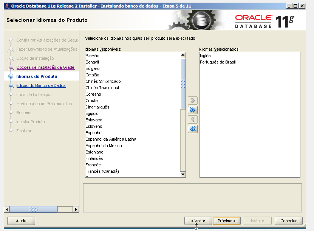Select Eslovaco in available languages
This screenshot has width=314, height=231.
[x=133, y=120]
